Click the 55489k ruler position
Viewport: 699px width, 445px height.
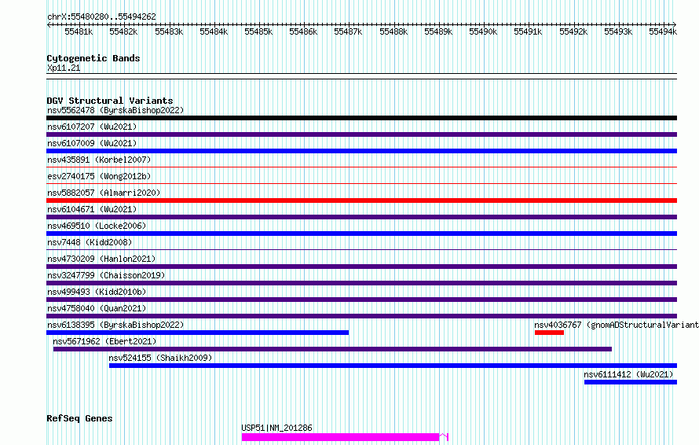coord(438,31)
